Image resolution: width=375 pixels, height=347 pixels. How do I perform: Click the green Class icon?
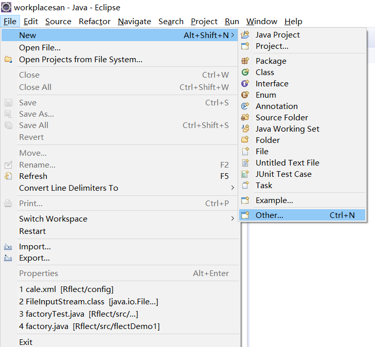245,72
